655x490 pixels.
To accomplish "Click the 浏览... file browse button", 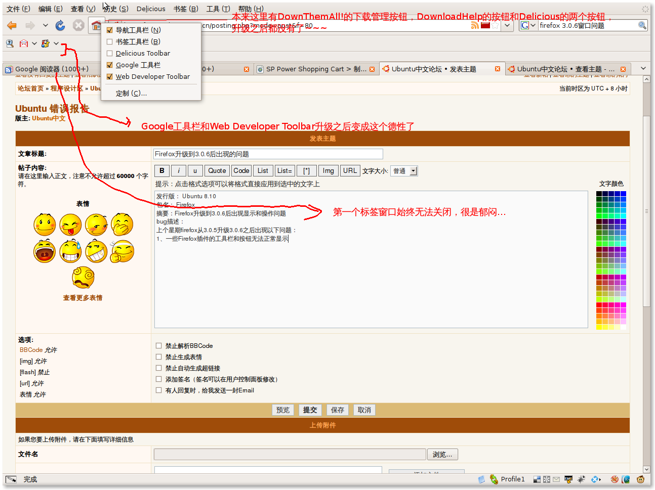I will [x=442, y=455].
